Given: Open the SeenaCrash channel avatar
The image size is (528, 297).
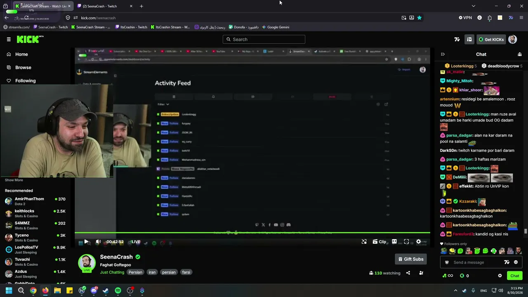Looking at the screenshot, I should (x=87, y=263).
